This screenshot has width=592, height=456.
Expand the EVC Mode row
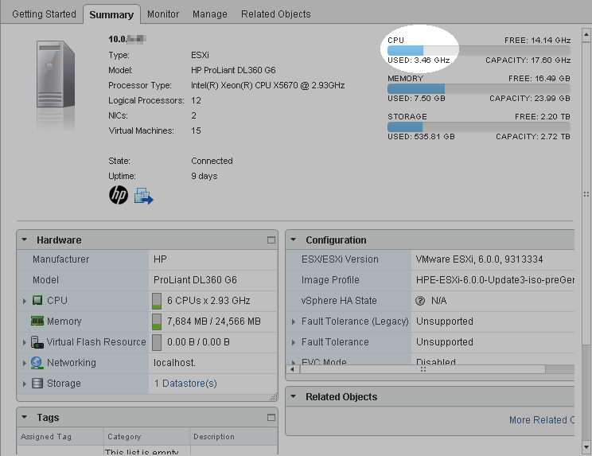tap(294, 362)
